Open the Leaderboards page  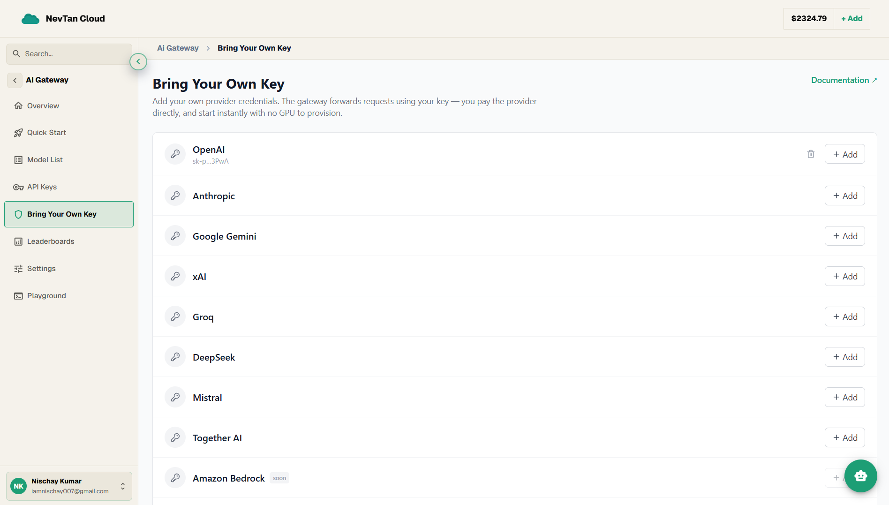(69, 241)
